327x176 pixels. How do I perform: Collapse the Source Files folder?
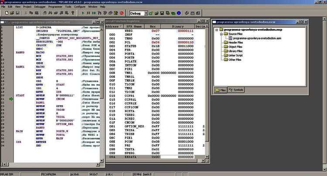click(221, 33)
